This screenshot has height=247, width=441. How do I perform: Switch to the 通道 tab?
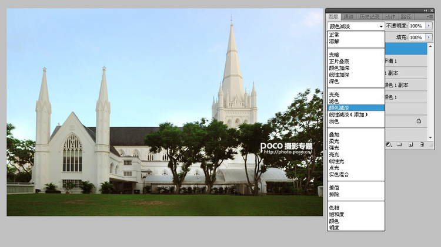[x=349, y=17]
